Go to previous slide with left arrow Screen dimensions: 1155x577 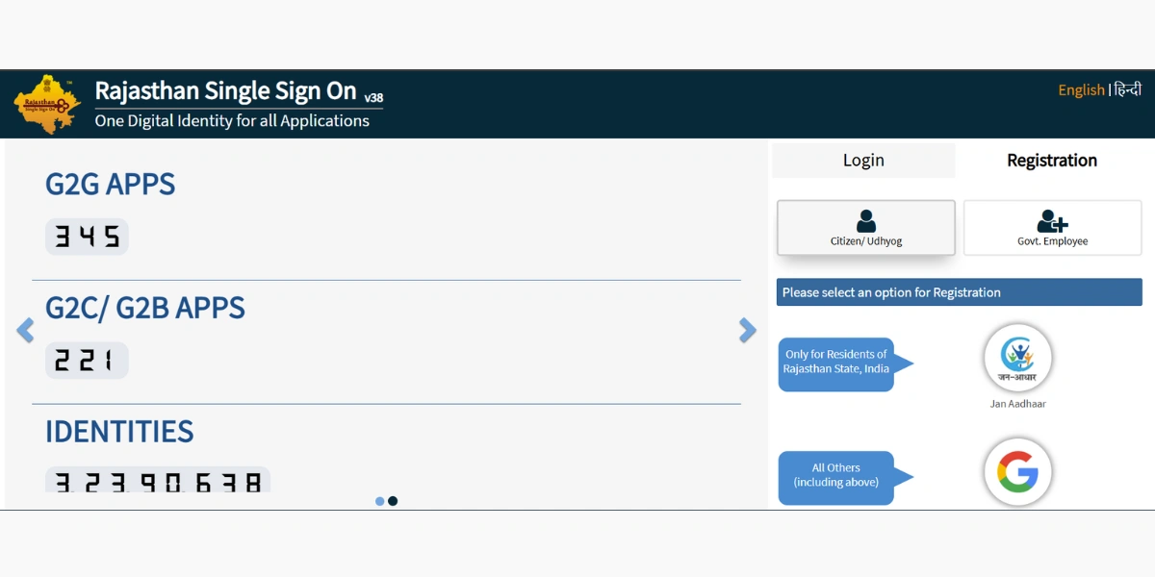pyautogui.click(x=26, y=331)
